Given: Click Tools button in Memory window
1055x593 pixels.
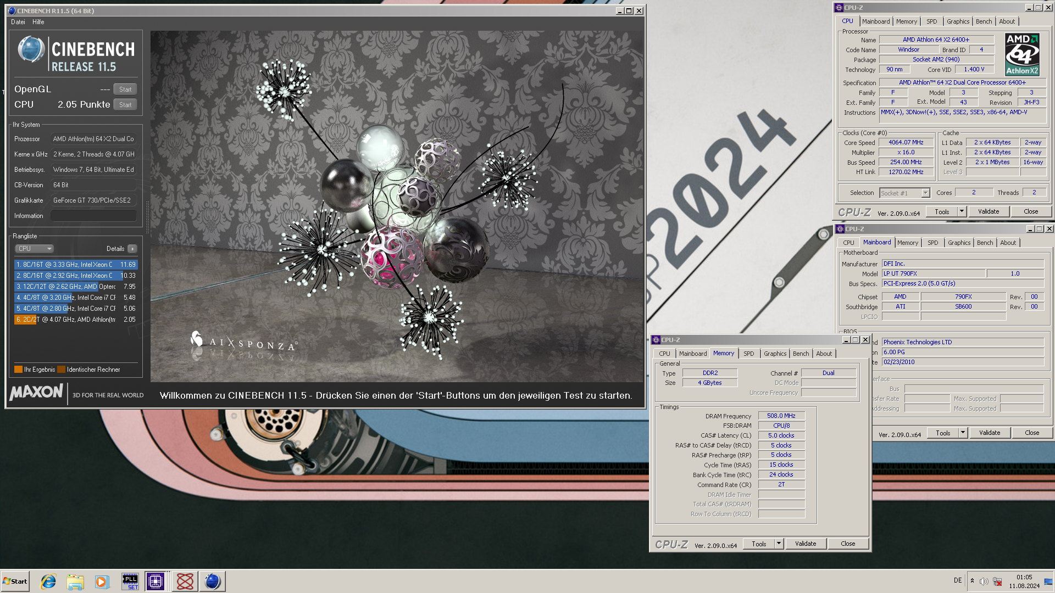Looking at the screenshot, I should 759,544.
